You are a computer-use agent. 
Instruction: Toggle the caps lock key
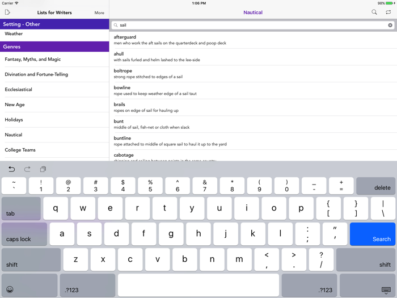coord(24,234)
